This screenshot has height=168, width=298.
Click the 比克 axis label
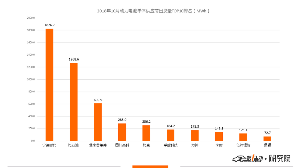(146, 145)
